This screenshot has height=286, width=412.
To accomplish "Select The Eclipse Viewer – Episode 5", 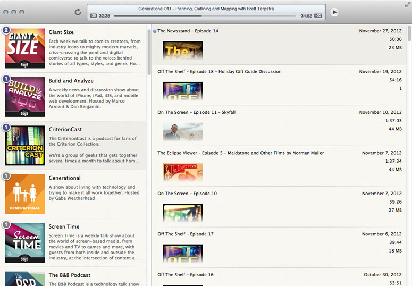I will [x=241, y=153].
